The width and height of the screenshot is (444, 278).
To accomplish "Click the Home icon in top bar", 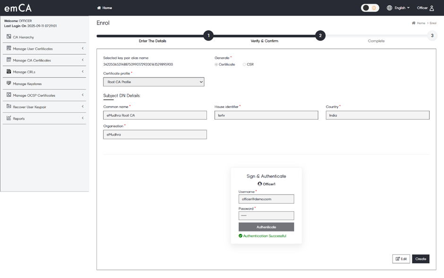I will tap(99, 8).
